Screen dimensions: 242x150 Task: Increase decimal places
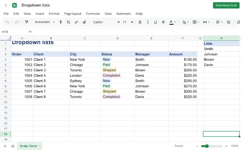click(84, 22)
